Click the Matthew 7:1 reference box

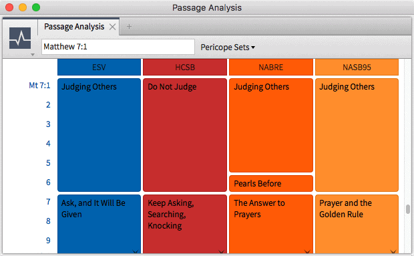(118, 47)
